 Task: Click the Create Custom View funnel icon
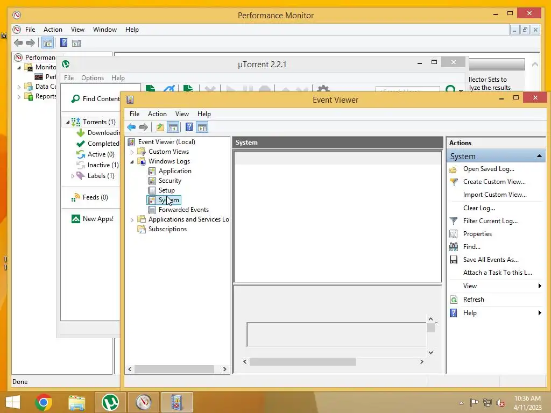point(454,182)
